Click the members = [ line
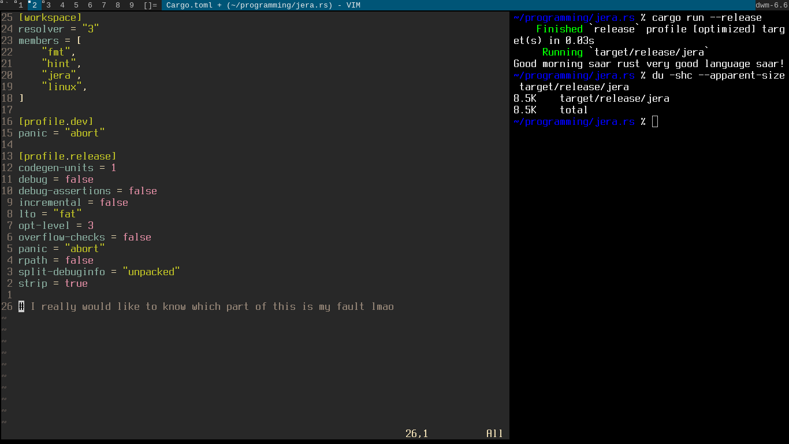The width and height of the screenshot is (789, 444). (x=50, y=40)
